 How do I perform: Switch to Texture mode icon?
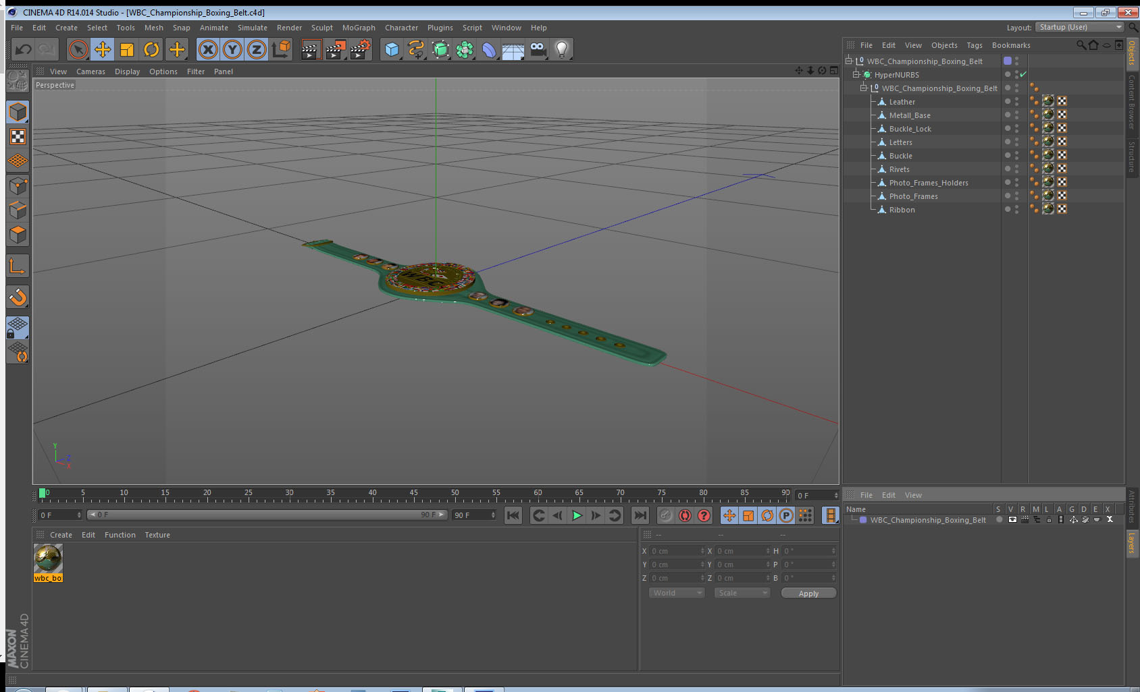pyautogui.click(x=18, y=137)
